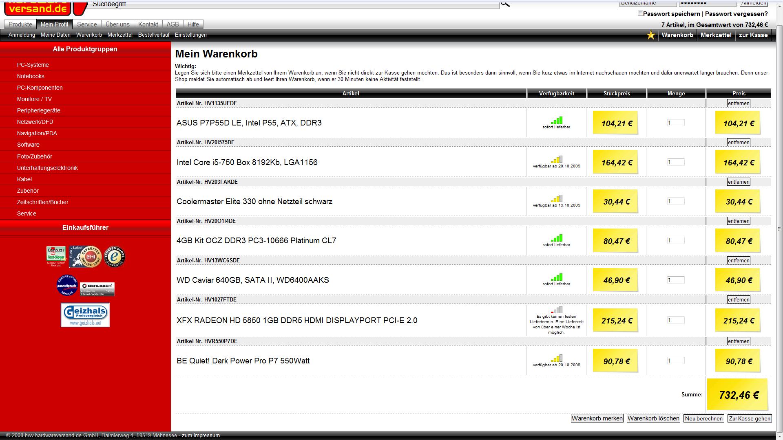Click availability bars for WD Caviar 640GB

557,277
